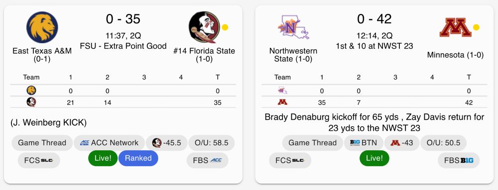The width and height of the screenshot is (498, 190).
Task: Select the BTN network chip
Action: click(364, 143)
